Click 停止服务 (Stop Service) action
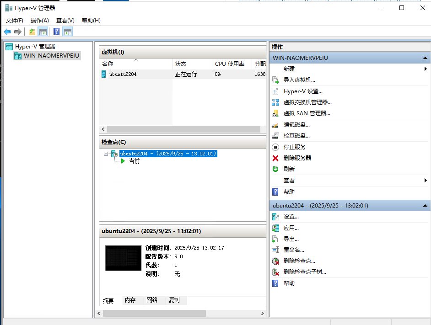This screenshot has width=431, height=325. pos(294,147)
